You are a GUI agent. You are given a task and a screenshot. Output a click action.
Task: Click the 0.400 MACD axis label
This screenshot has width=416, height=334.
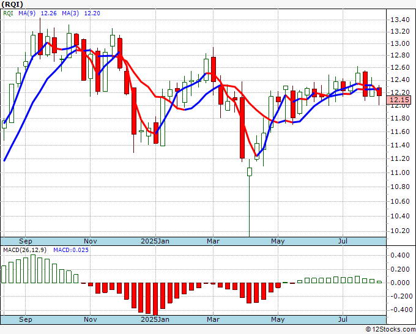point(400,256)
